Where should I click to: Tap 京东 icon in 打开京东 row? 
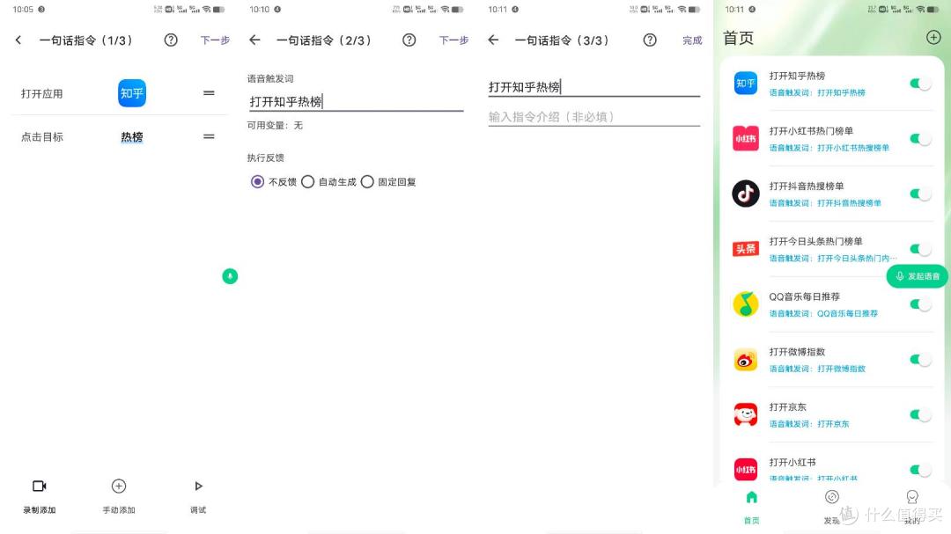click(x=746, y=414)
